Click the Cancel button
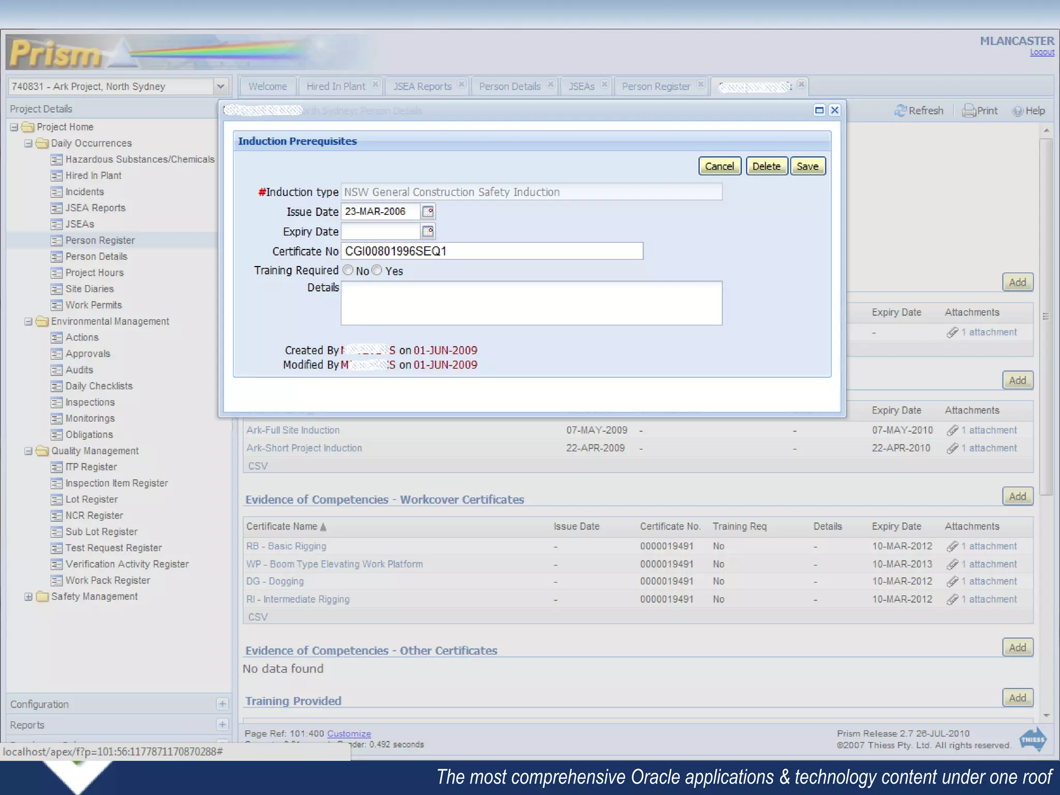Viewport: 1060px width, 795px height. (719, 166)
